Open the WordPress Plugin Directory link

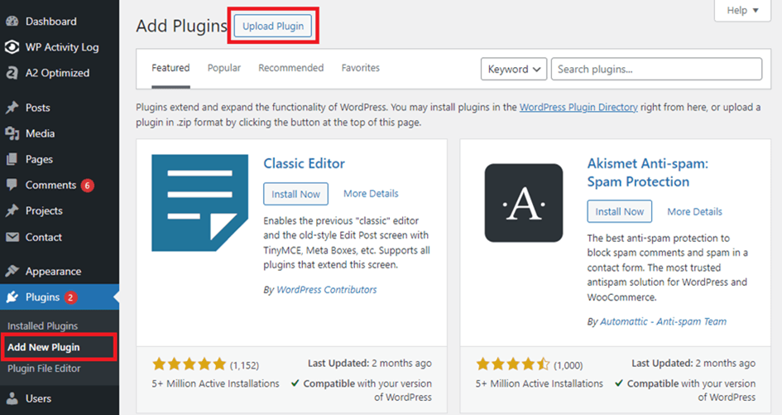pyautogui.click(x=578, y=107)
